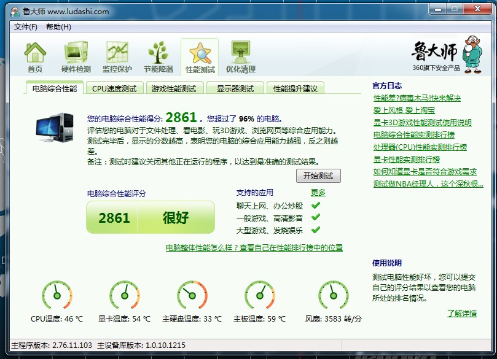Switch to 游戏性能测试 tab
The width and height of the screenshot is (497, 359).
[174, 88]
